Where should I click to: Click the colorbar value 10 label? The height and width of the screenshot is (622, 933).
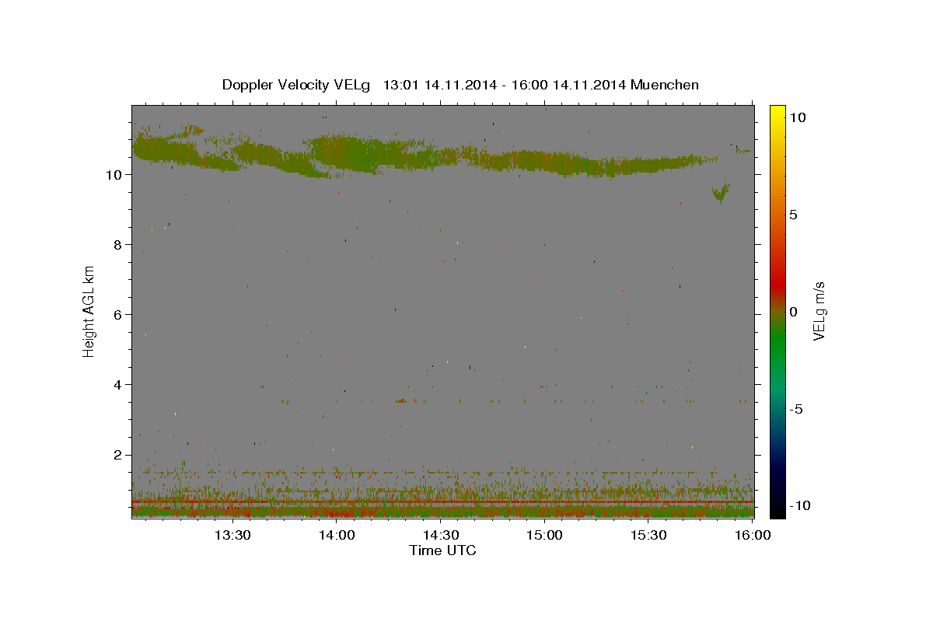797,117
